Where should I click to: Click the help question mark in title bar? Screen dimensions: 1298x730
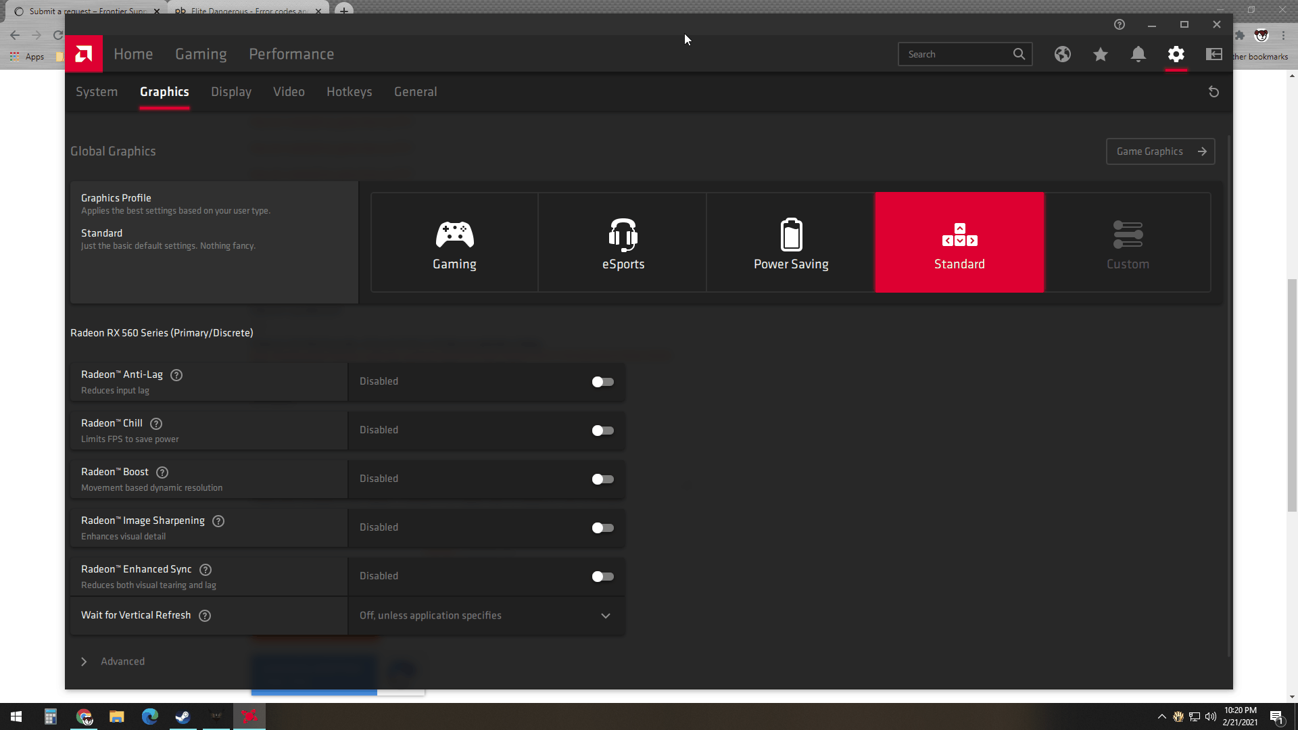pos(1120,24)
